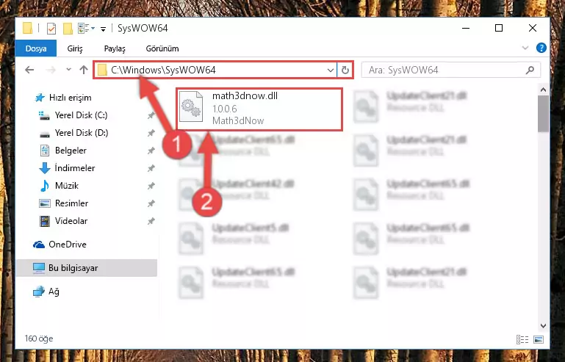Screen dimensions: 565x362
Task: Click the Ara: SysWOW64 search box
Action: (451, 70)
